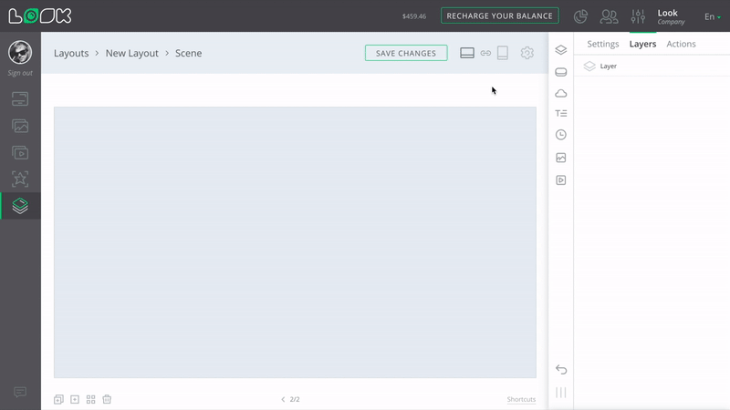Open the layouts stack icon in sidebar
Screen dimensions: 730x410
[20, 206]
